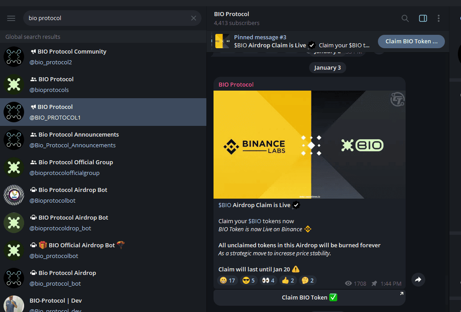
Task: Click inside the bio protocol search field
Action: [x=109, y=18]
